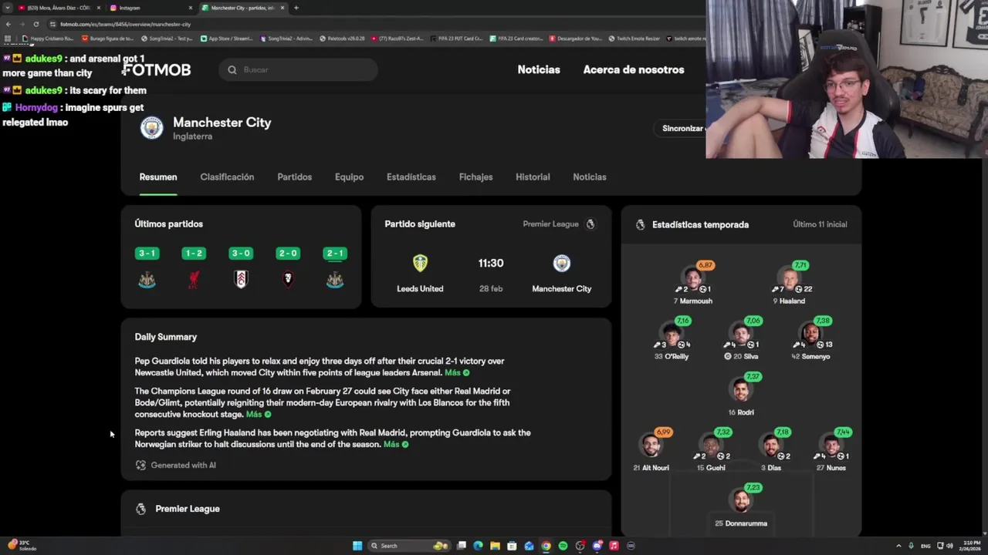Open Nunes player portrait

(831, 444)
